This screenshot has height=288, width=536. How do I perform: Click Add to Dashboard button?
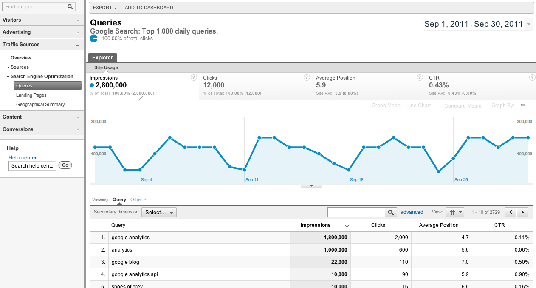[x=149, y=8]
